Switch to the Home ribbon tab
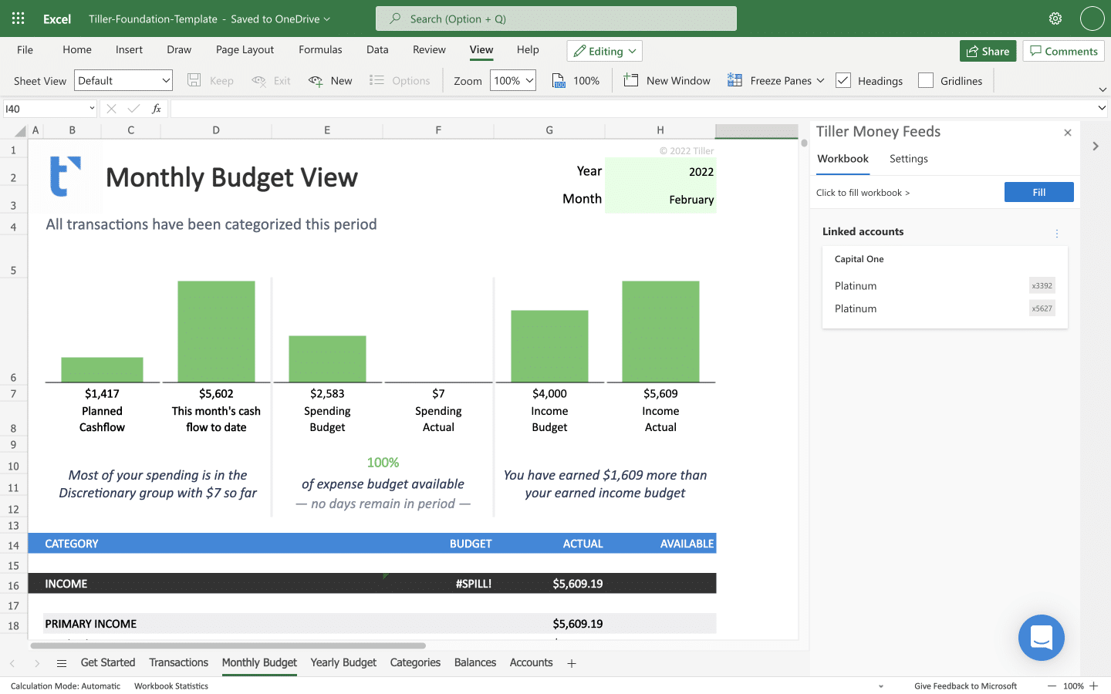1111x694 pixels. [77, 49]
